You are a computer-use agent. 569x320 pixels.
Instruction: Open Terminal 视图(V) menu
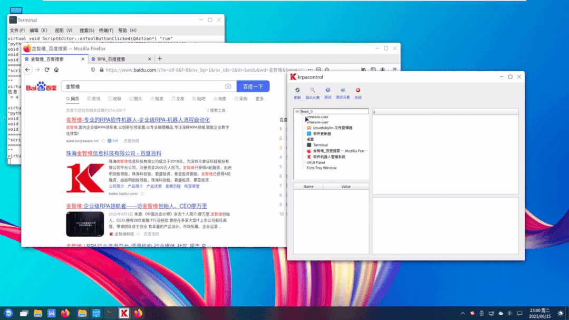[x=63, y=31]
